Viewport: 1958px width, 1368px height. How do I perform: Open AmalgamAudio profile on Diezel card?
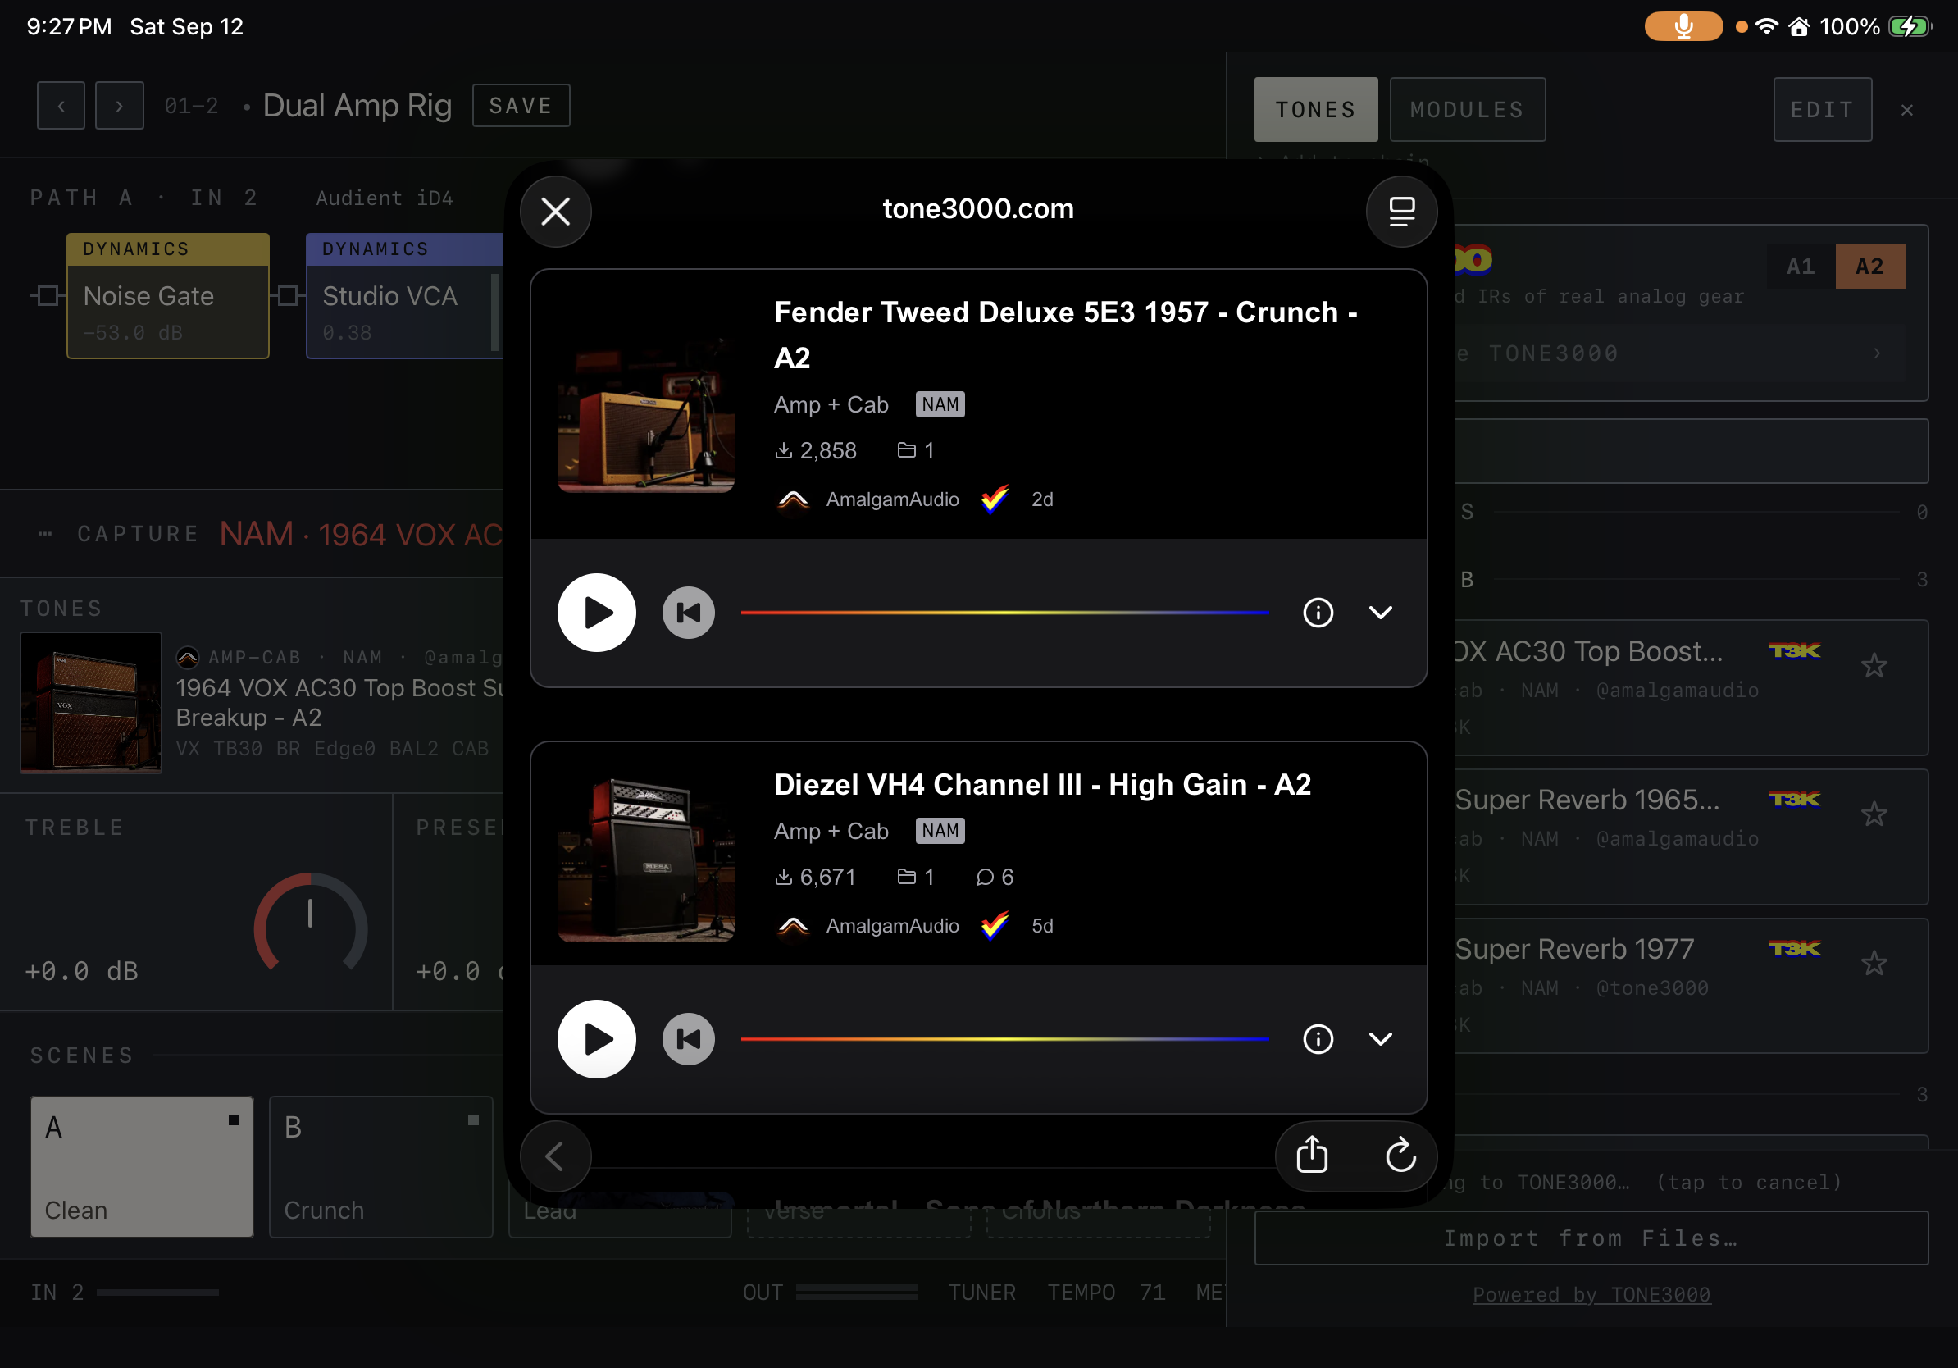891,926
